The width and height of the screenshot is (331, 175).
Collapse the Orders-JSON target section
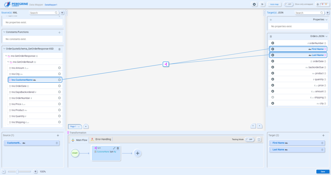[x=326, y=36]
